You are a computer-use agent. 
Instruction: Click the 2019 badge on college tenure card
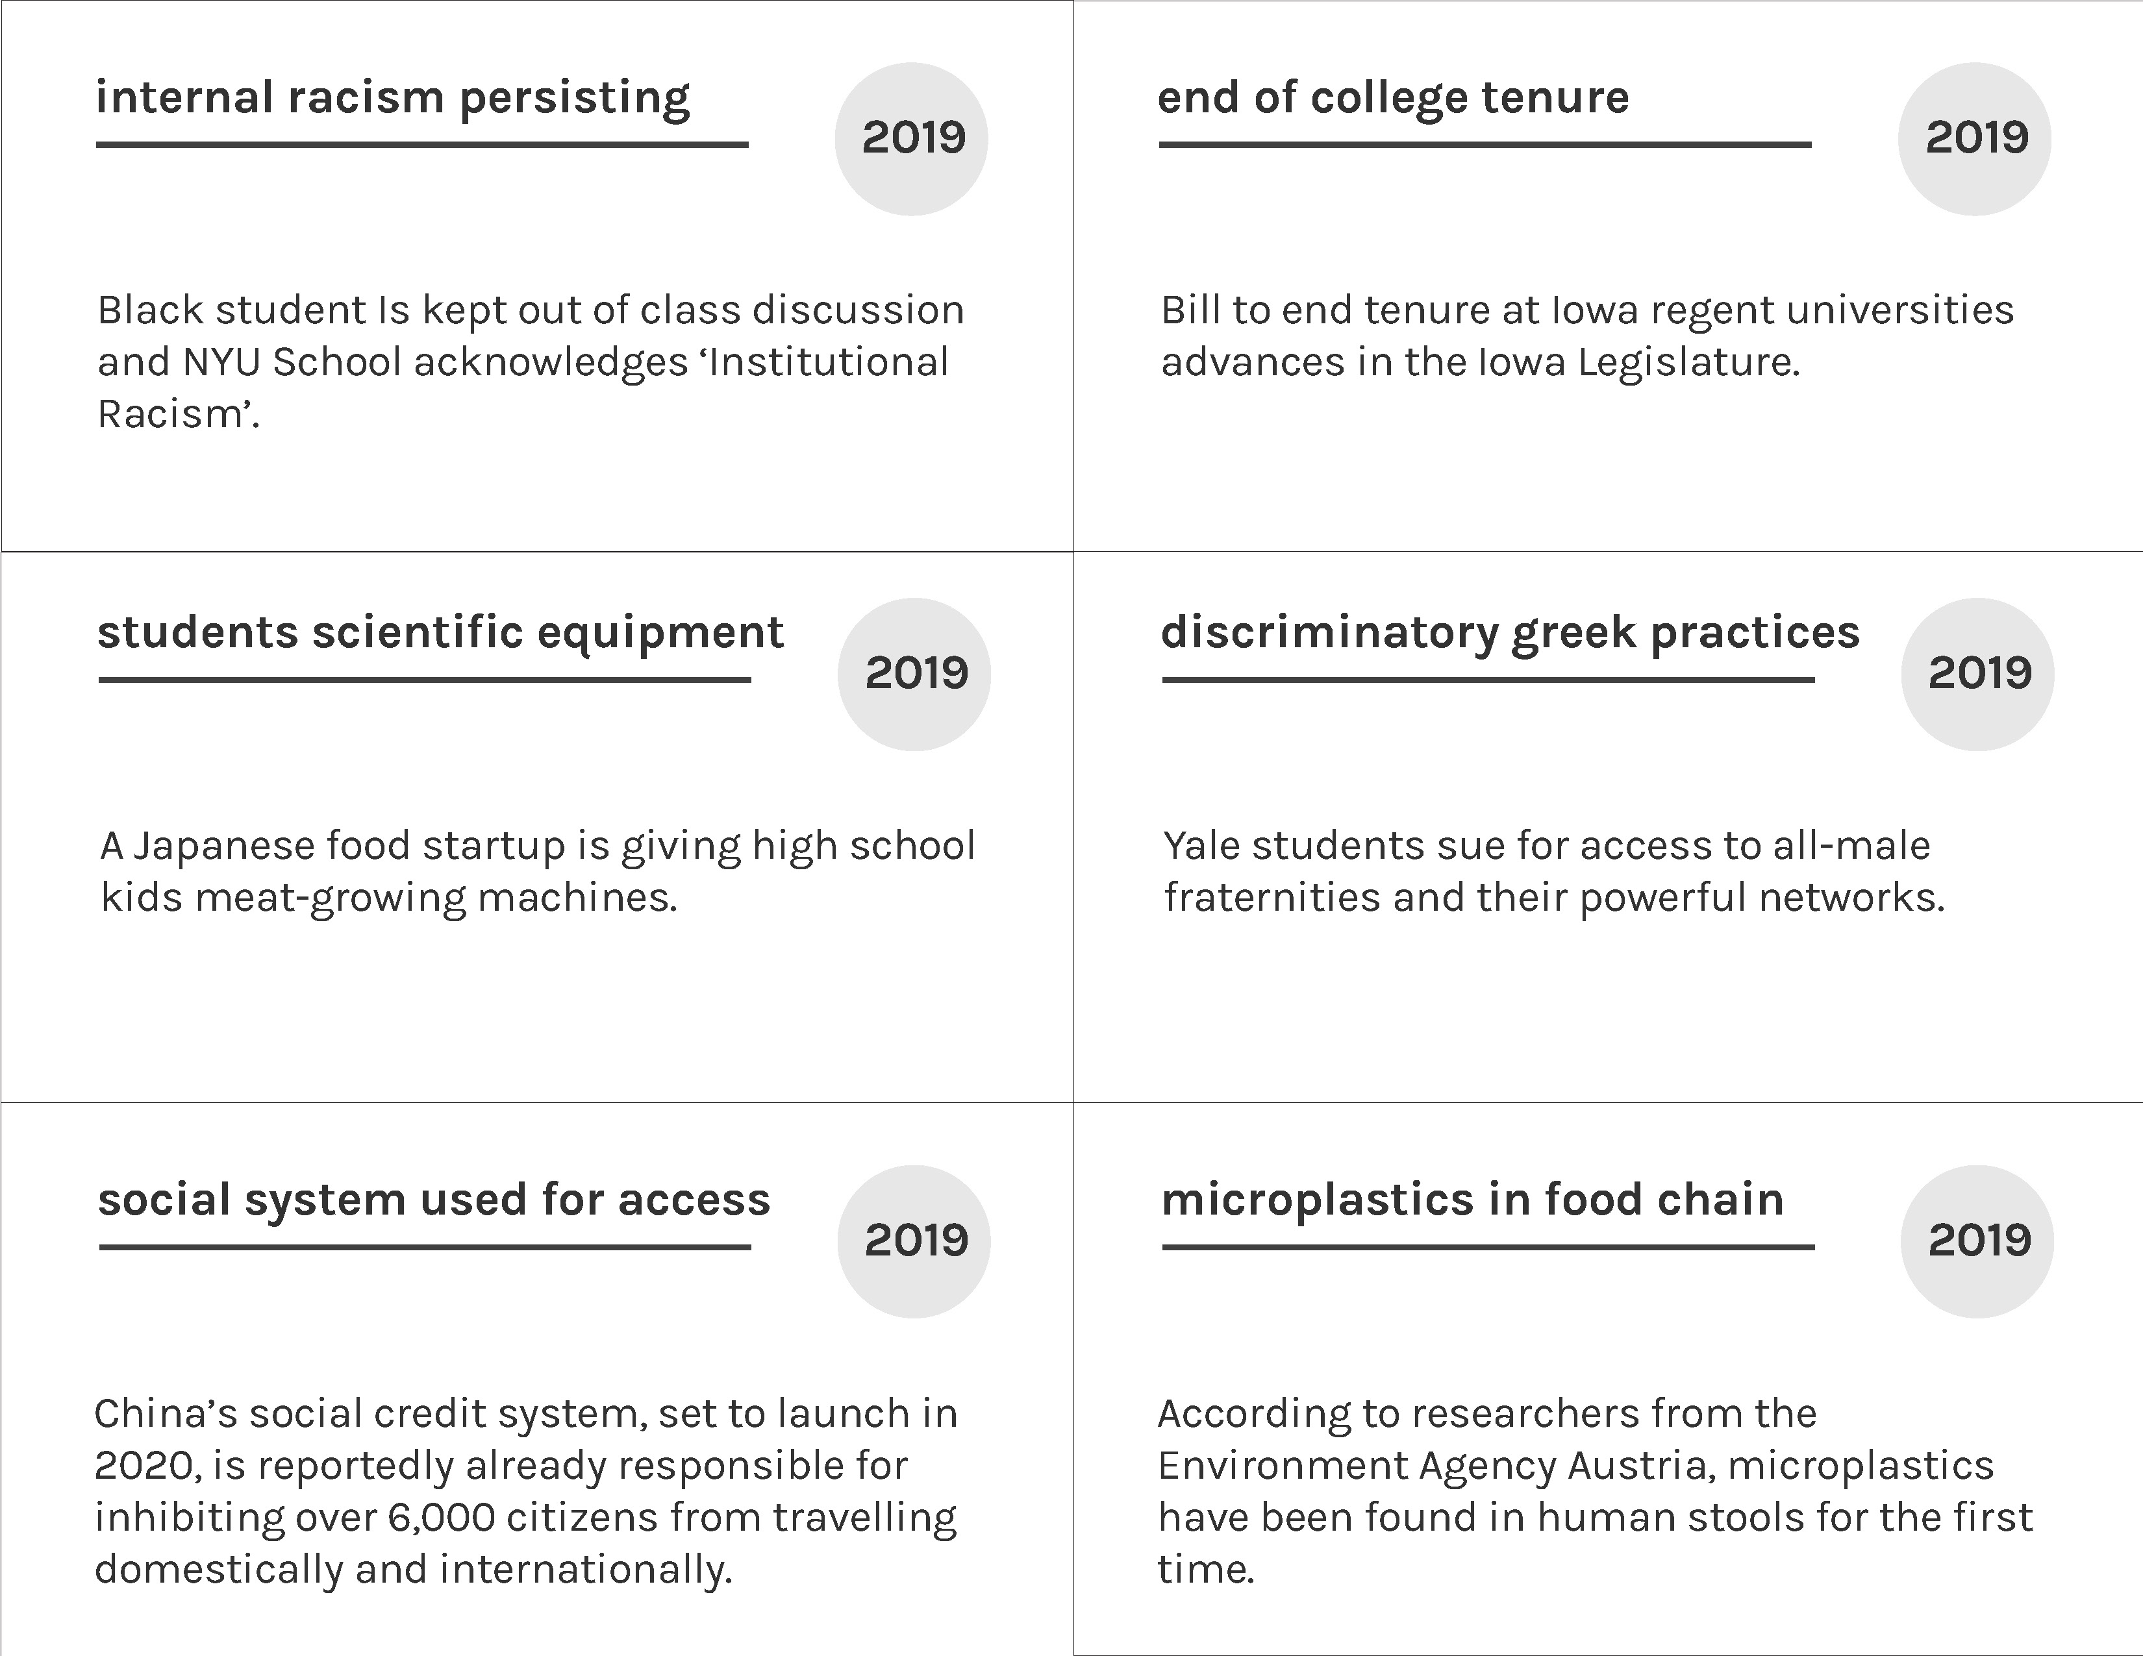1974,138
